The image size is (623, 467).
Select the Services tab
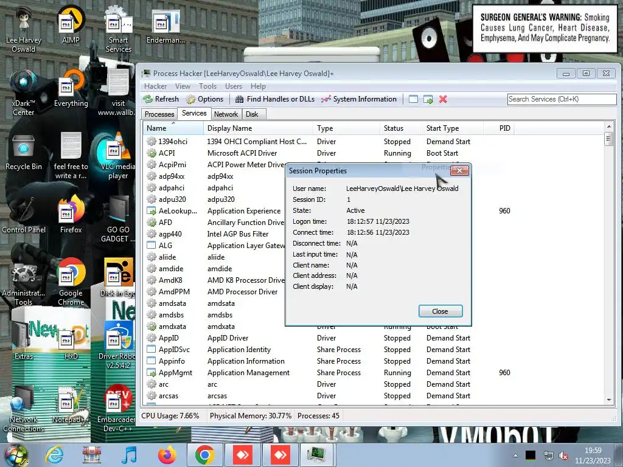pos(194,113)
